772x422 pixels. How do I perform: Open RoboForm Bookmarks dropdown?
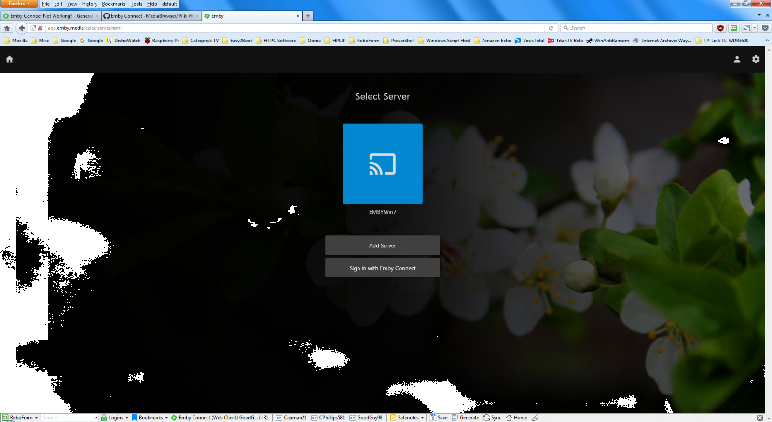150,418
